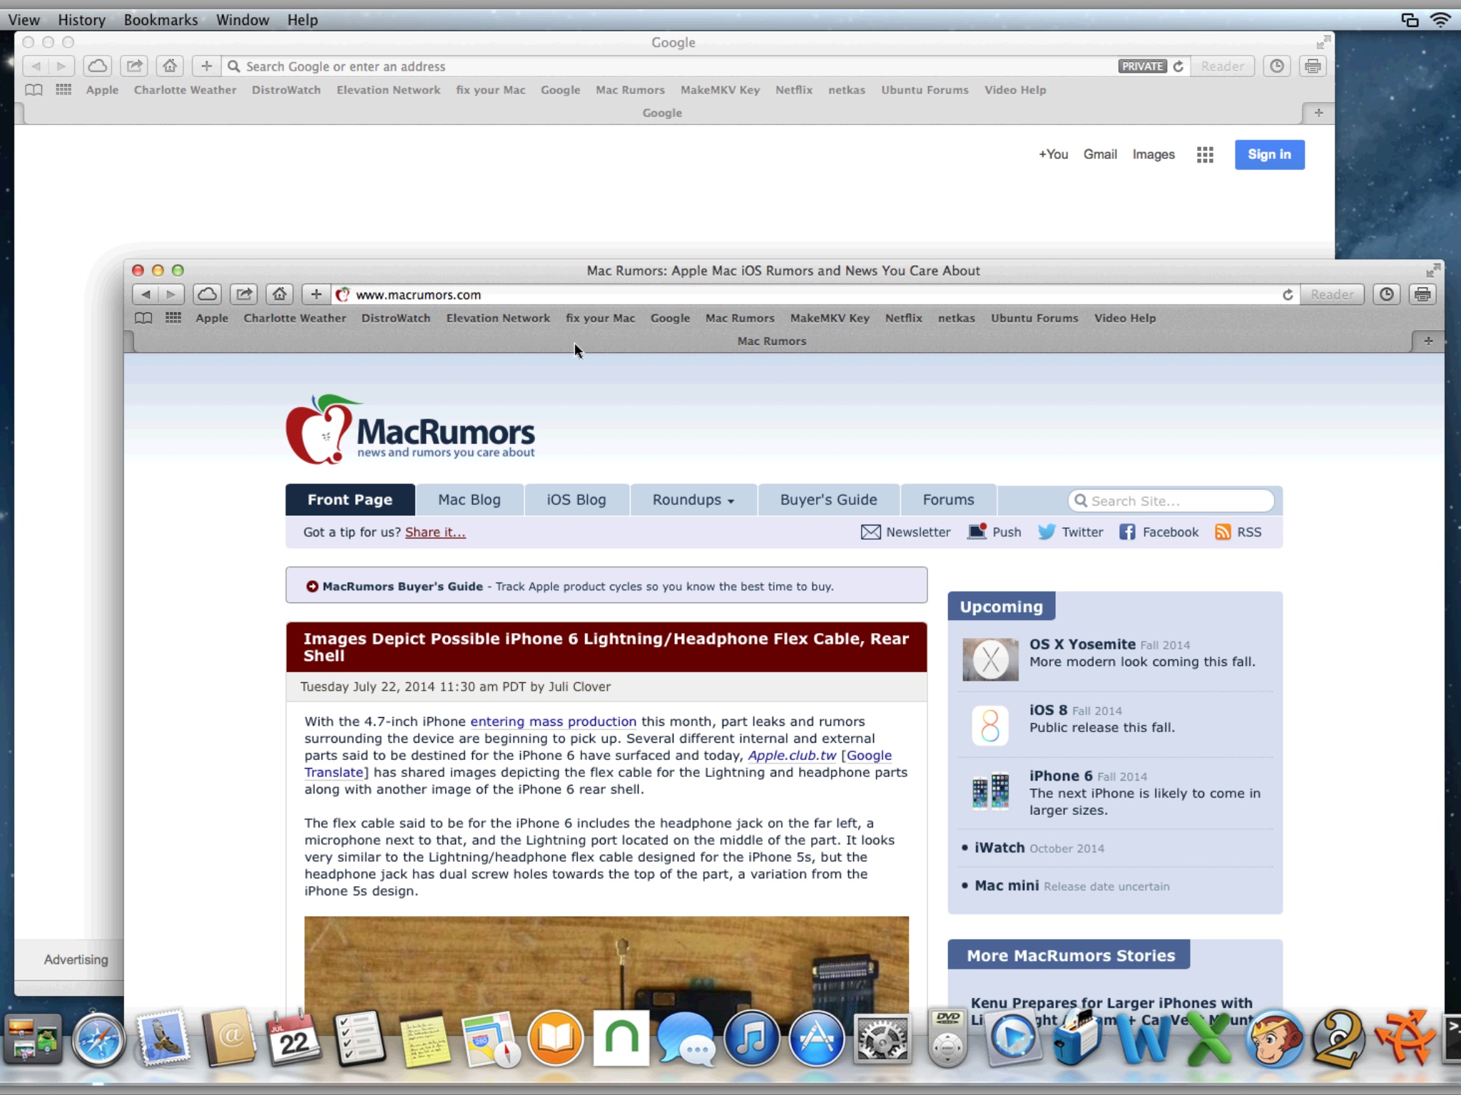Click the back arrow in Mac Rumors window
Image resolution: width=1461 pixels, height=1095 pixels.
coord(146,294)
